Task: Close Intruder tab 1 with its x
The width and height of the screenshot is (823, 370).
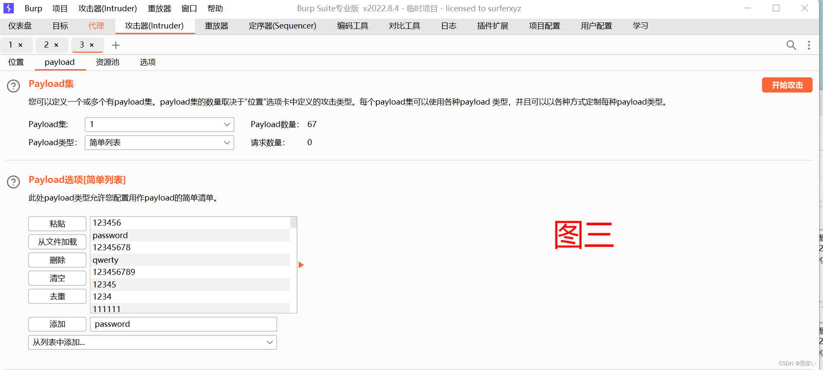Action: point(20,45)
